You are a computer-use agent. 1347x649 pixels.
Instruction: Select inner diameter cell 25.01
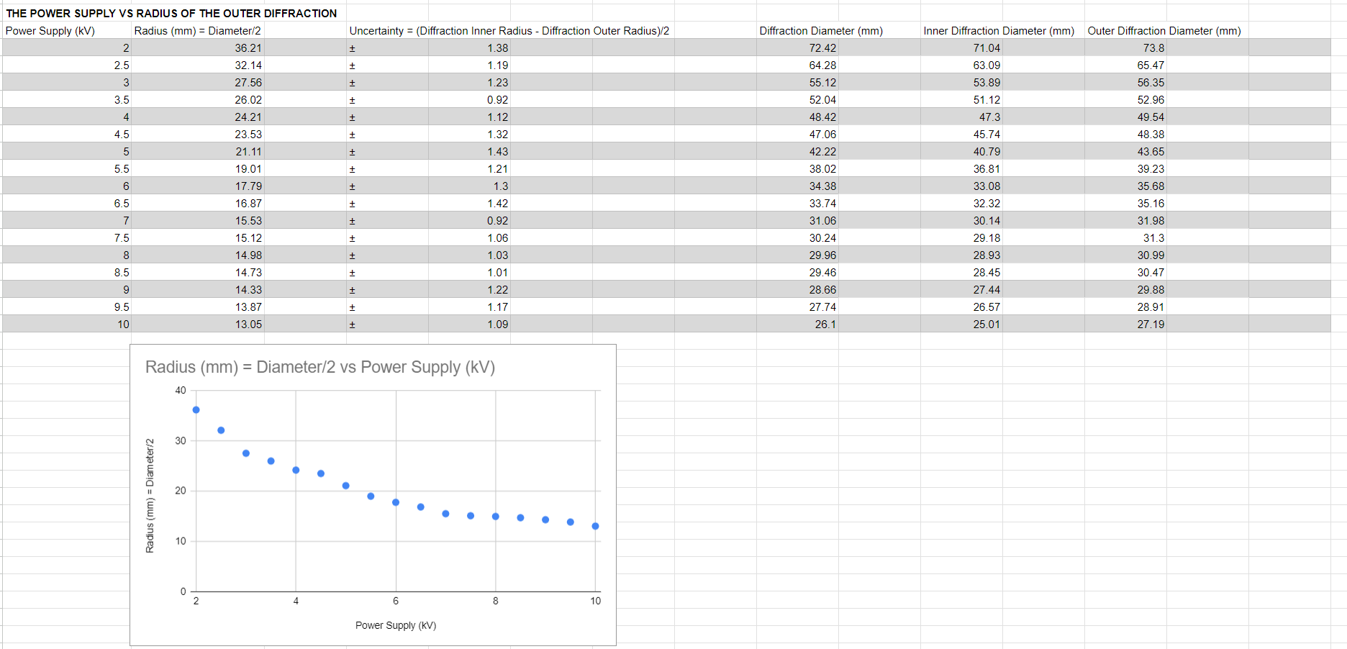tap(987, 324)
